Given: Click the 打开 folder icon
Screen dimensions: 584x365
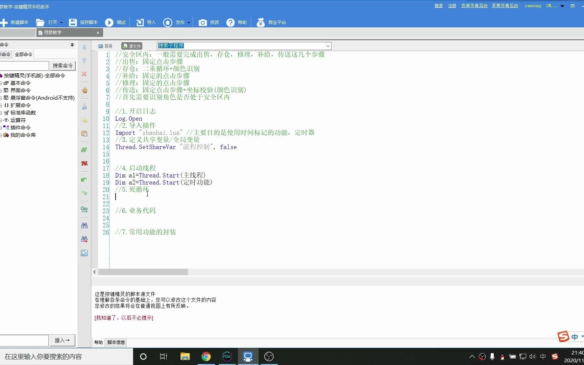Looking at the screenshot, I should 40,22.
